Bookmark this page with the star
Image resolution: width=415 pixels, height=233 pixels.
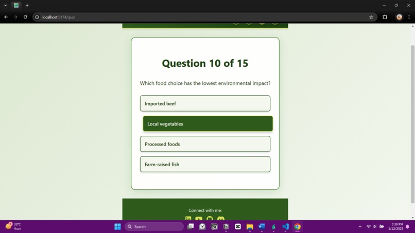click(371, 17)
